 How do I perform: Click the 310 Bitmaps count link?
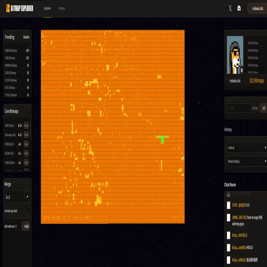click(x=257, y=81)
